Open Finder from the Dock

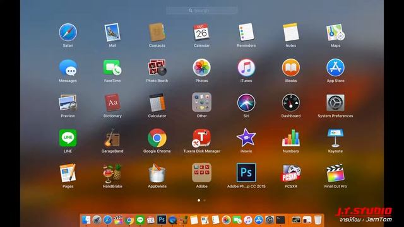(86, 220)
